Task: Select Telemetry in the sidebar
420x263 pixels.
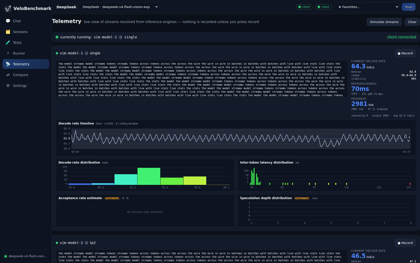Action: (x=26, y=64)
